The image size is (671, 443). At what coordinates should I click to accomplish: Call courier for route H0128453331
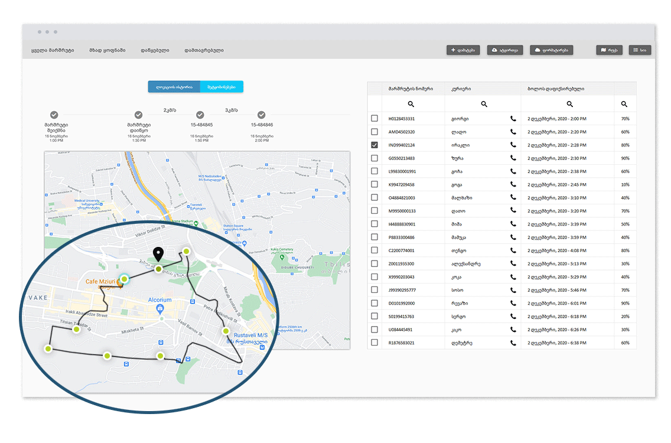[513, 119]
